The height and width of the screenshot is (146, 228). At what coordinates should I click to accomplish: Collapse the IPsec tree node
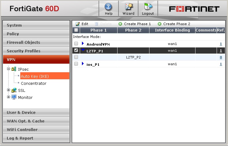click(x=8, y=69)
